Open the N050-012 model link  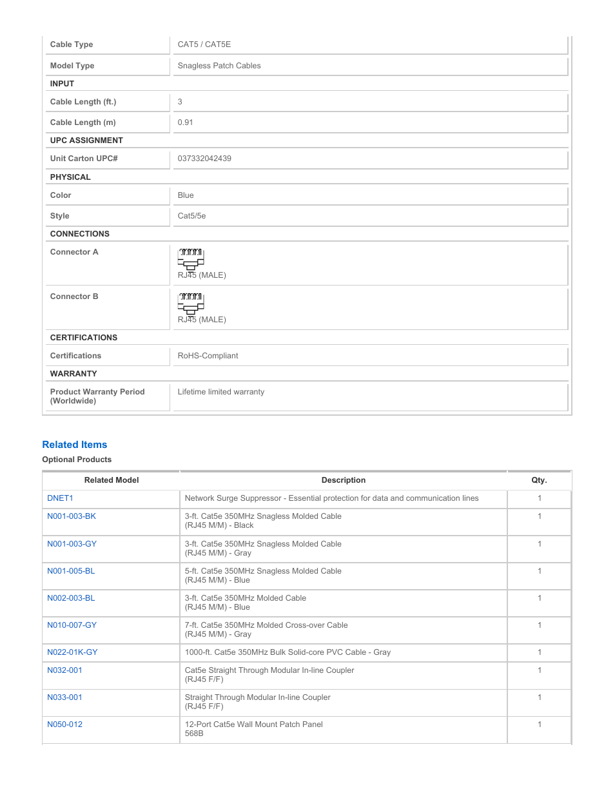pos(64,724)
